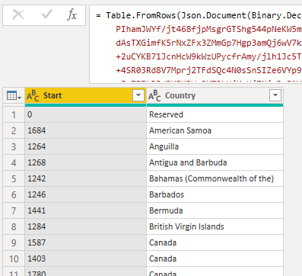Confirm the formula with checkmark icon
The width and height of the screenshot is (302, 276).
tap(46, 14)
